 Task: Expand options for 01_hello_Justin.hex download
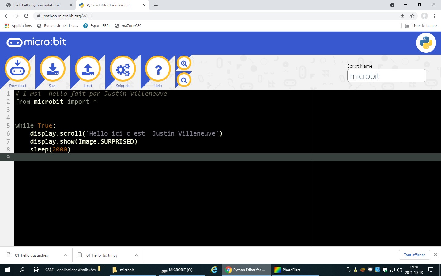(65, 255)
